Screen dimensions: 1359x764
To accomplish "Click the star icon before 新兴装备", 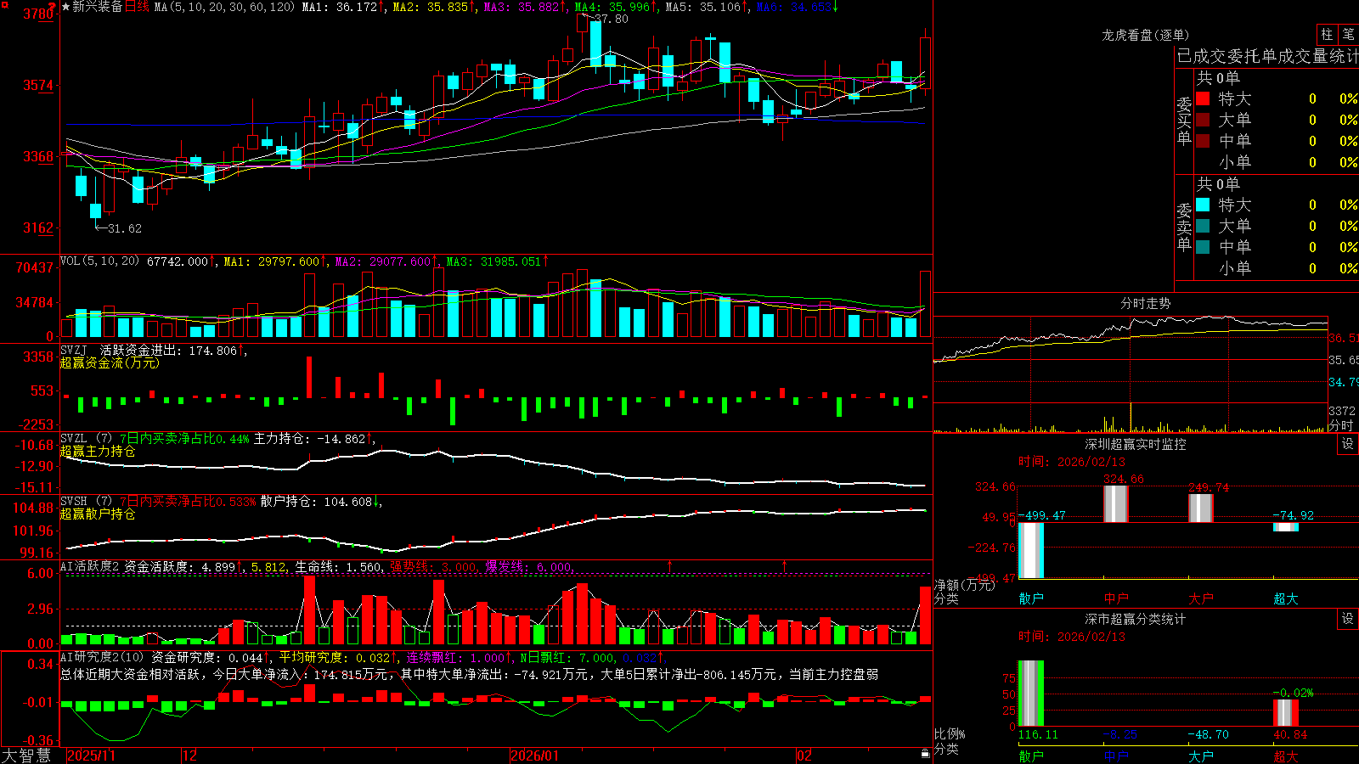I will [65, 7].
